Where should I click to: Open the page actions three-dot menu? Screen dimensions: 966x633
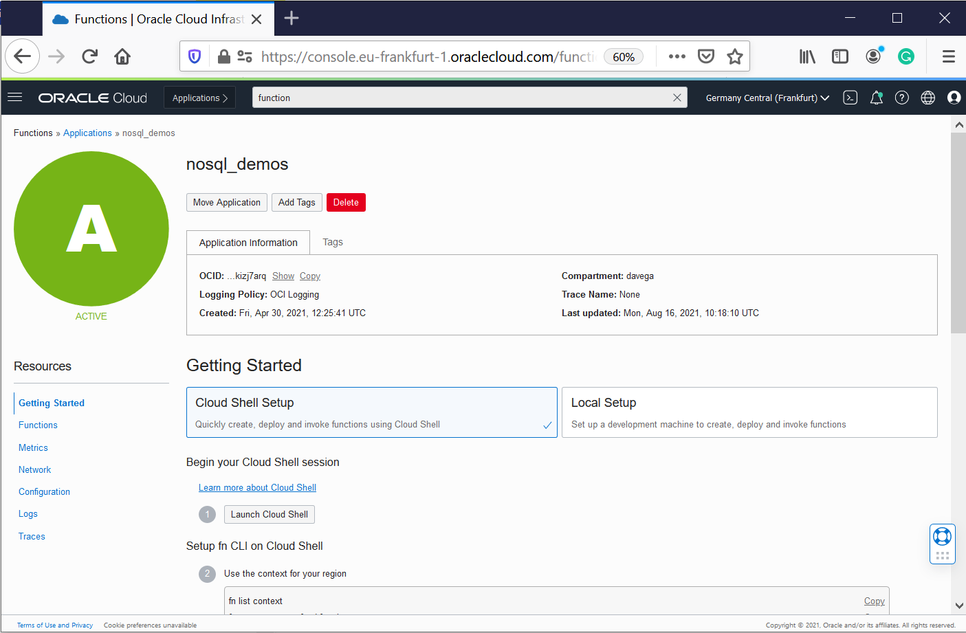click(x=677, y=56)
